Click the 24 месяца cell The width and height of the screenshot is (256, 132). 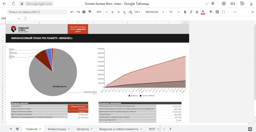78,117
